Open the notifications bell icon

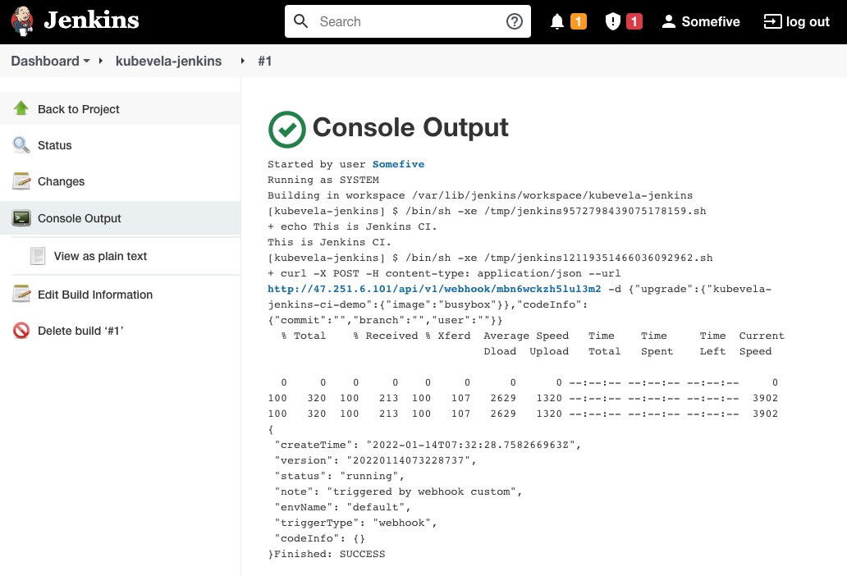coord(557,22)
